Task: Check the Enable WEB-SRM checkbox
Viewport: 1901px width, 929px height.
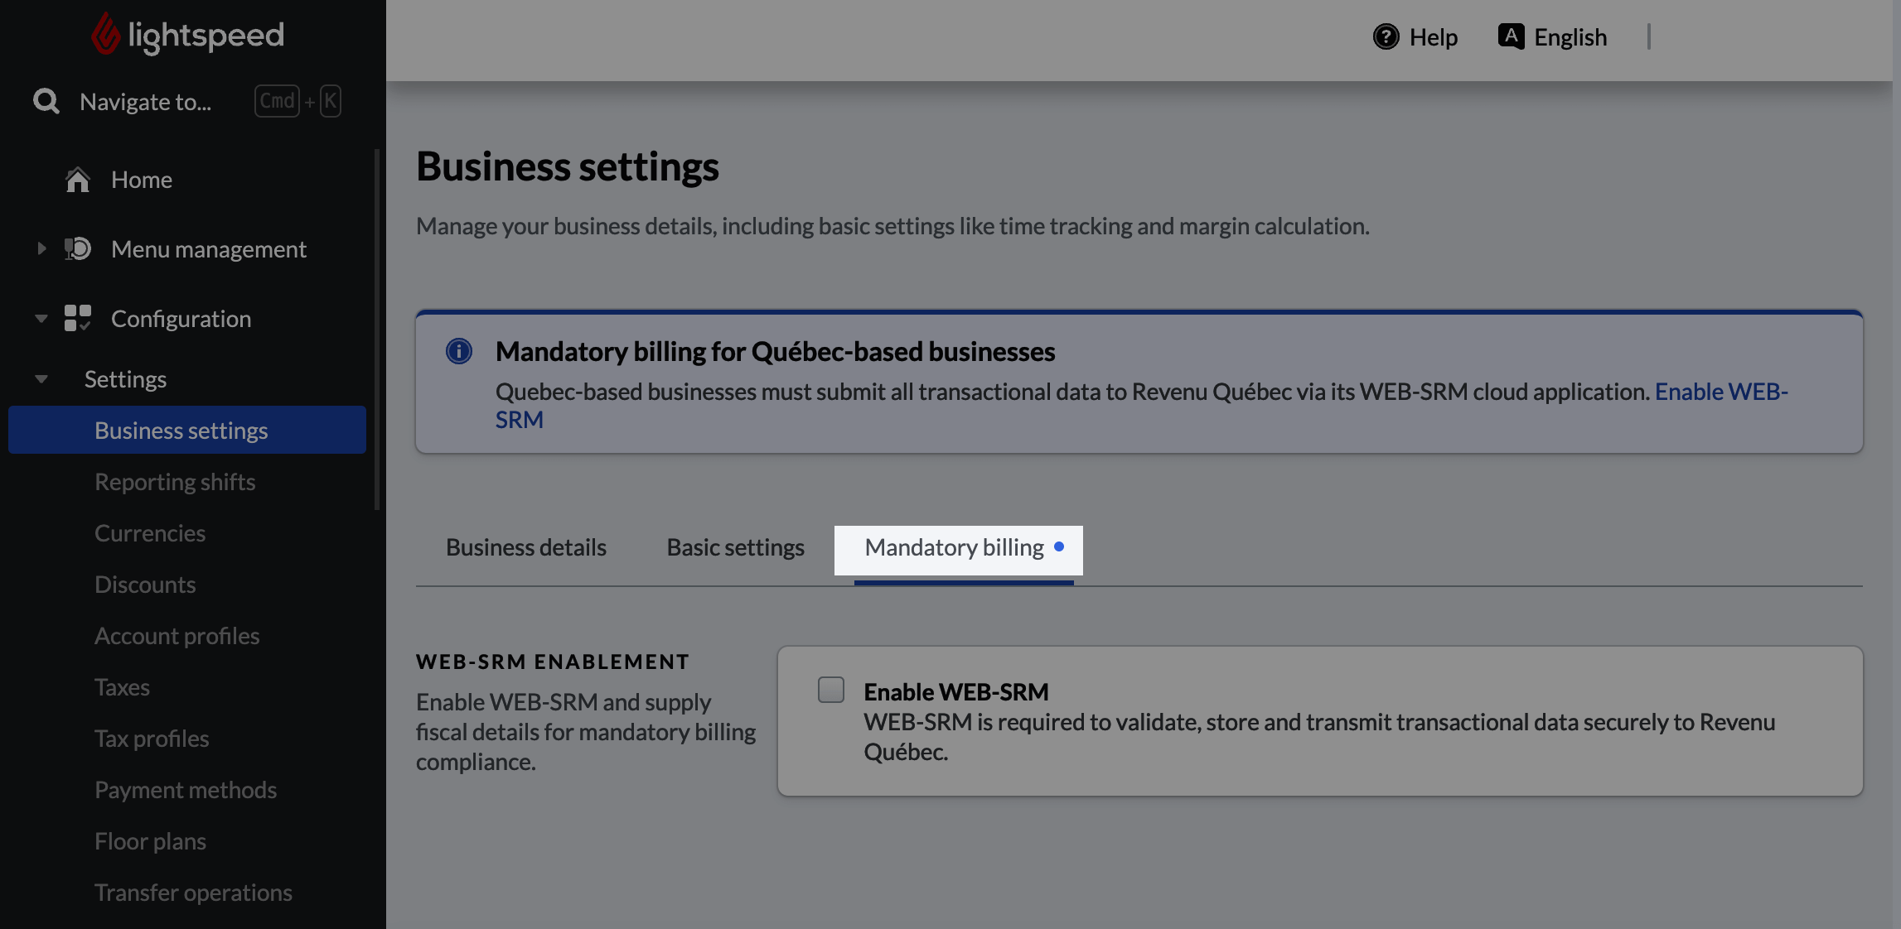Action: 830,690
